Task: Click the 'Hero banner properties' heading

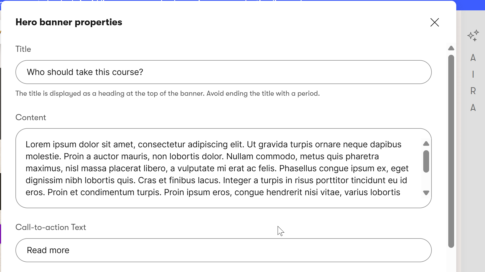Action: click(x=69, y=22)
